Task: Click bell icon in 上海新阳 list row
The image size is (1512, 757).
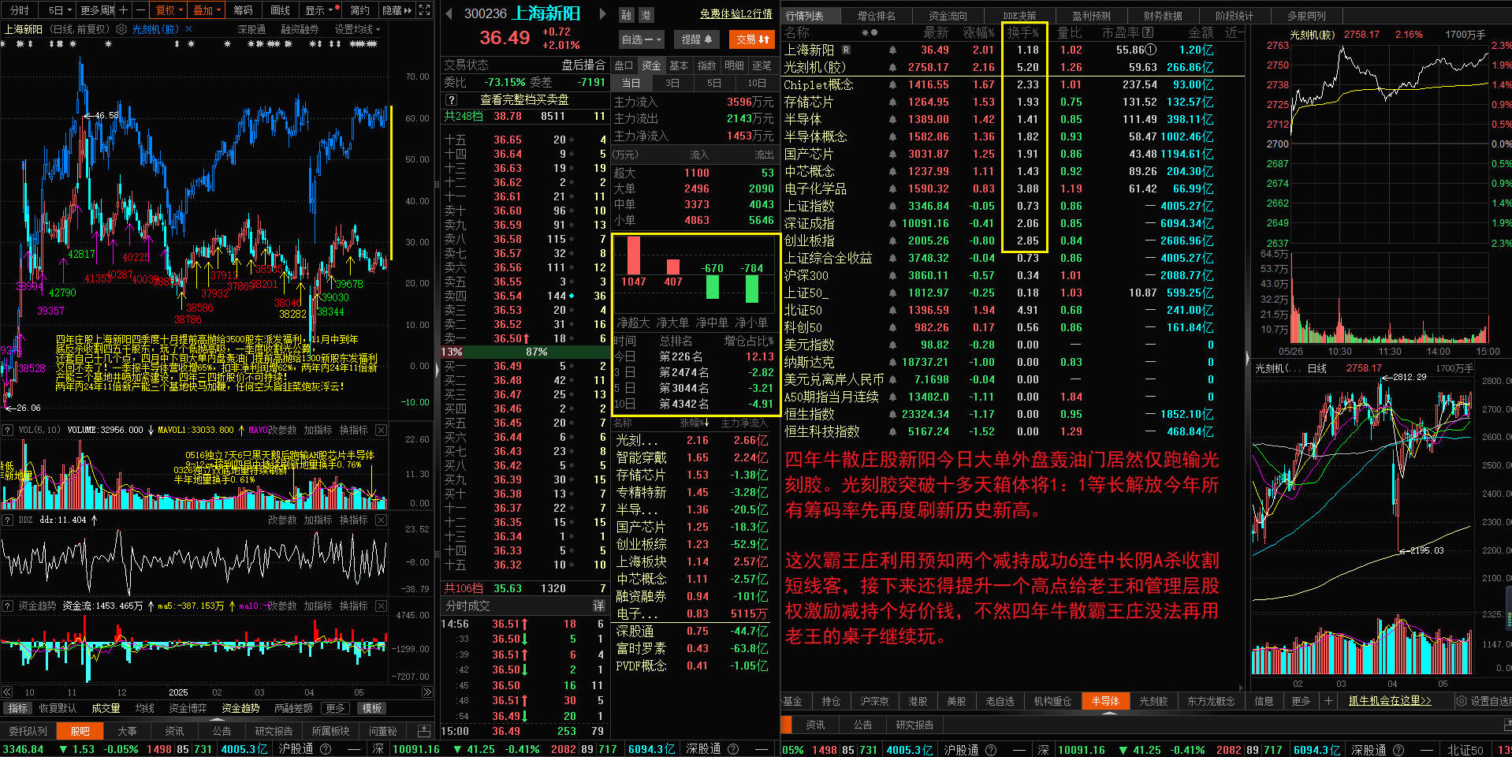Action: (892, 50)
